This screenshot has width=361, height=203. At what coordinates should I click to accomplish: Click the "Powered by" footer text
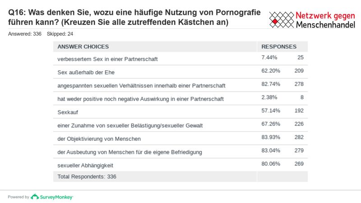(x=19, y=197)
